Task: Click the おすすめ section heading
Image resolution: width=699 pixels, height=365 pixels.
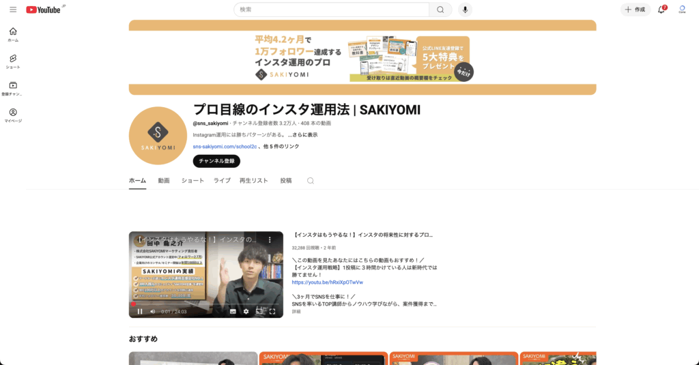Action: coord(143,338)
